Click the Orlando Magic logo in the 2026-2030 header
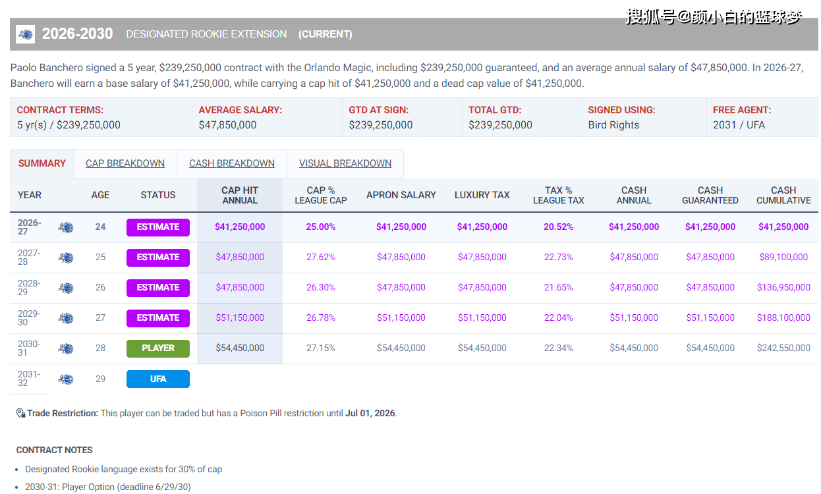Image resolution: width=821 pixels, height=494 pixels. [x=25, y=34]
